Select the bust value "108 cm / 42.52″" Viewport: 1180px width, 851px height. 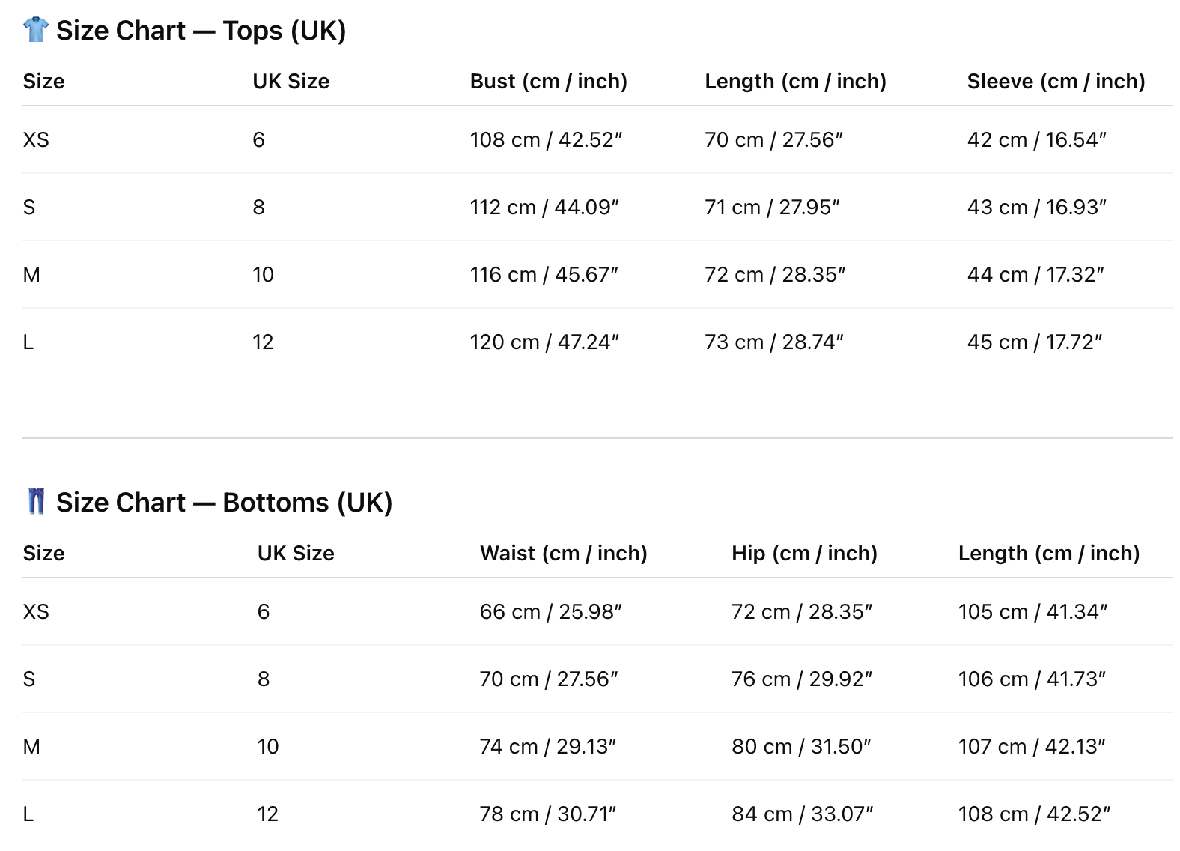click(x=546, y=140)
